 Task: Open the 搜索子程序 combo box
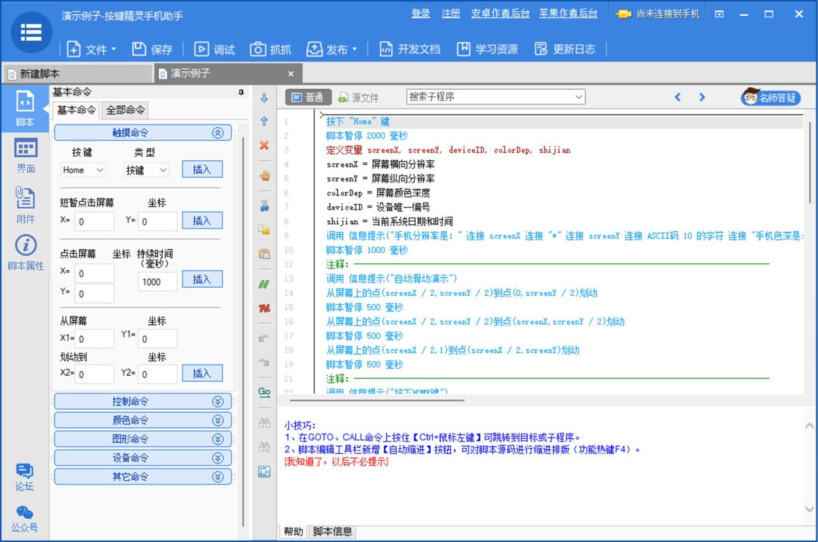[x=496, y=97]
